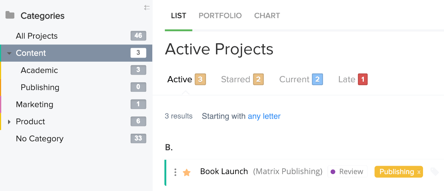Toggle the star on Book Launch

(187, 172)
